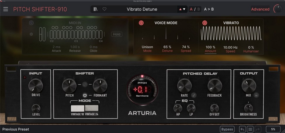Click the 10.00 Hz vibrato Speed value
Image resolution: width=285 pixels, height=133 pixels.
[230, 47]
